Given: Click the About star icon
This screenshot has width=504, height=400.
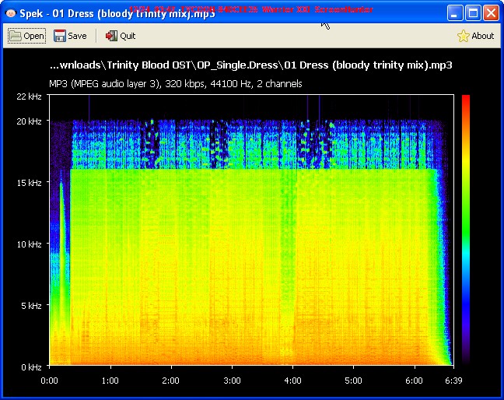Looking at the screenshot, I should coord(463,36).
